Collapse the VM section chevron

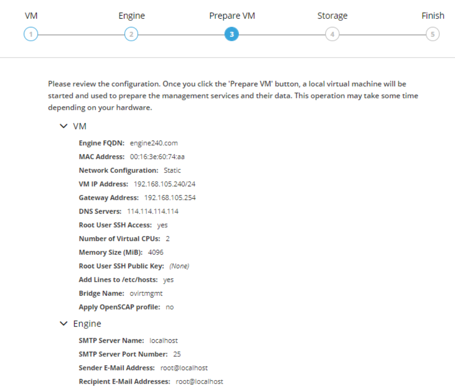(x=63, y=127)
